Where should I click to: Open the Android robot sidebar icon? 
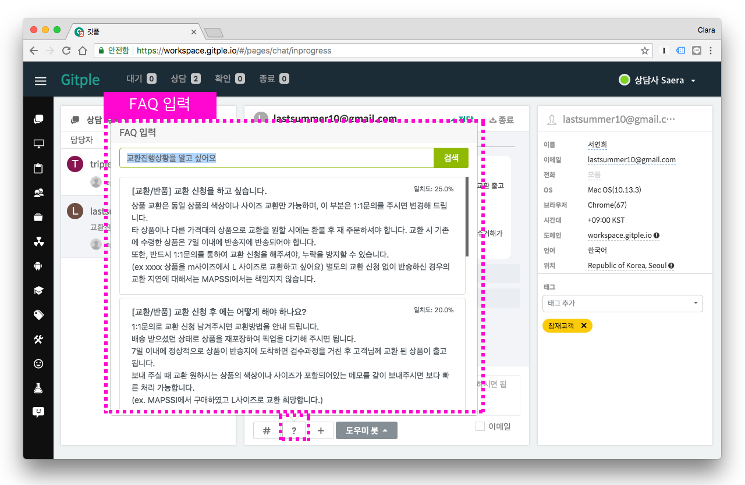38,266
